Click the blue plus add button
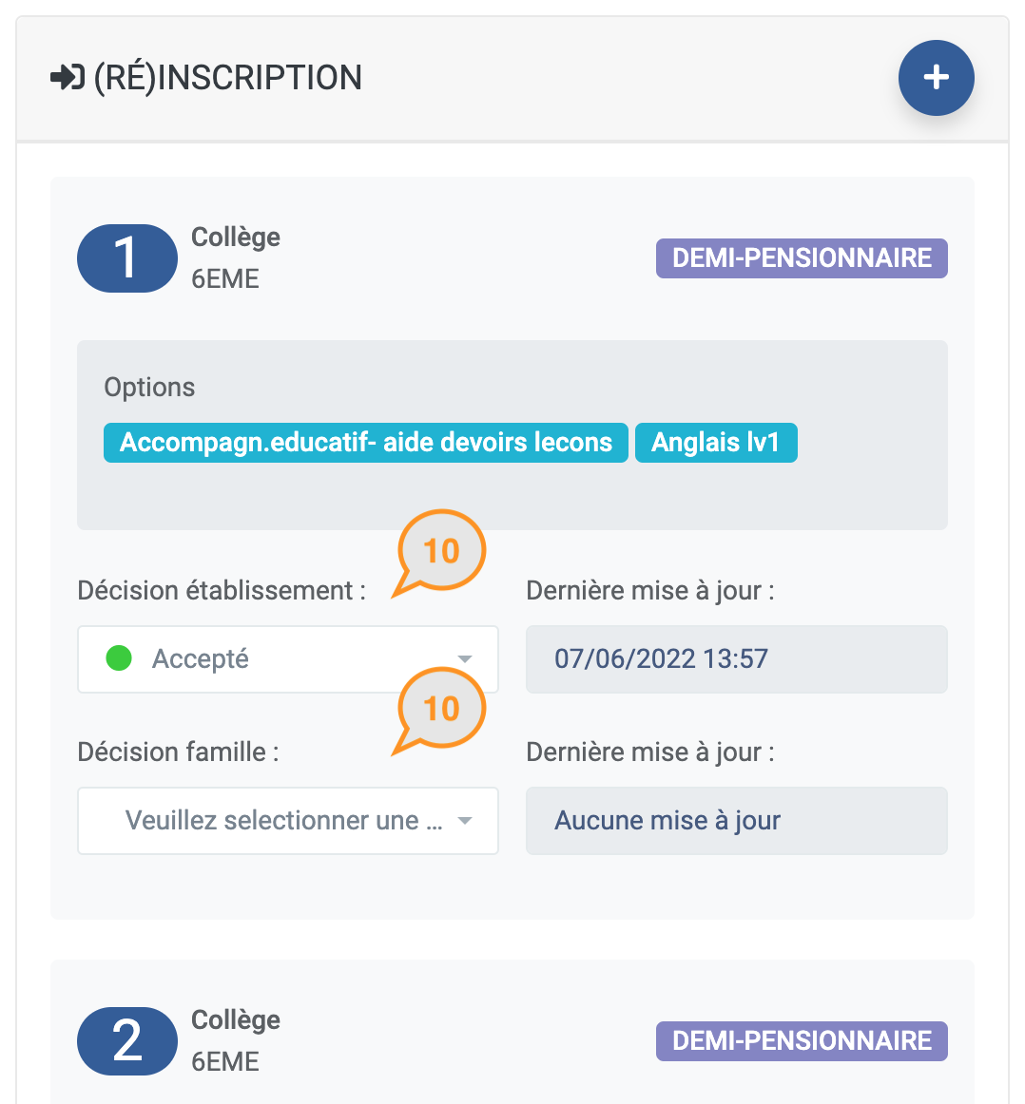1025x1104 pixels. coord(936,78)
